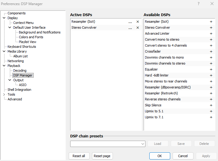Collapse the Playback tree node

coord(4,66)
